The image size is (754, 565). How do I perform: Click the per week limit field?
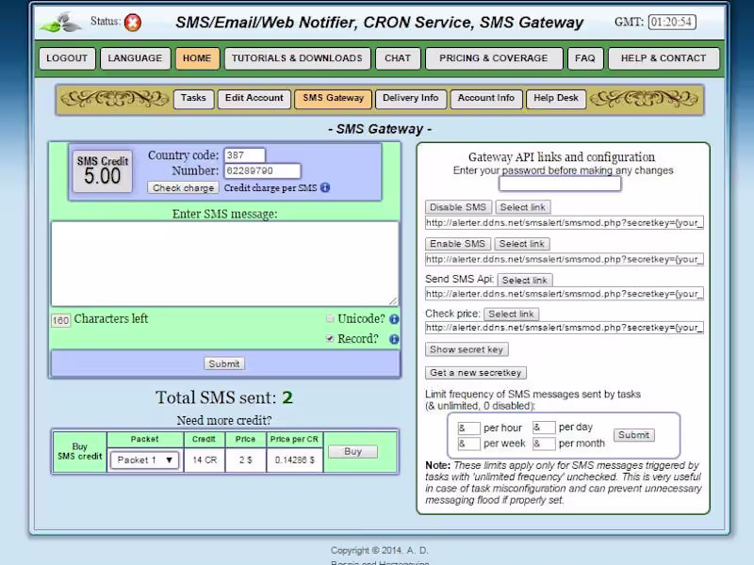pos(468,444)
